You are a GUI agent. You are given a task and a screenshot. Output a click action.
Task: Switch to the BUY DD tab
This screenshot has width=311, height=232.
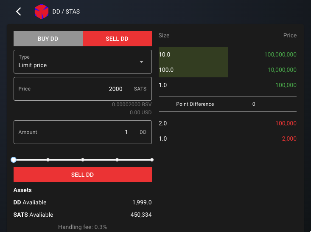click(48, 39)
